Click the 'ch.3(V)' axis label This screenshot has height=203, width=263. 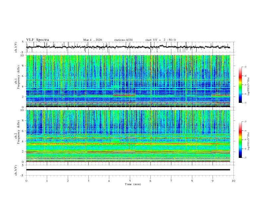click(x=16, y=170)
